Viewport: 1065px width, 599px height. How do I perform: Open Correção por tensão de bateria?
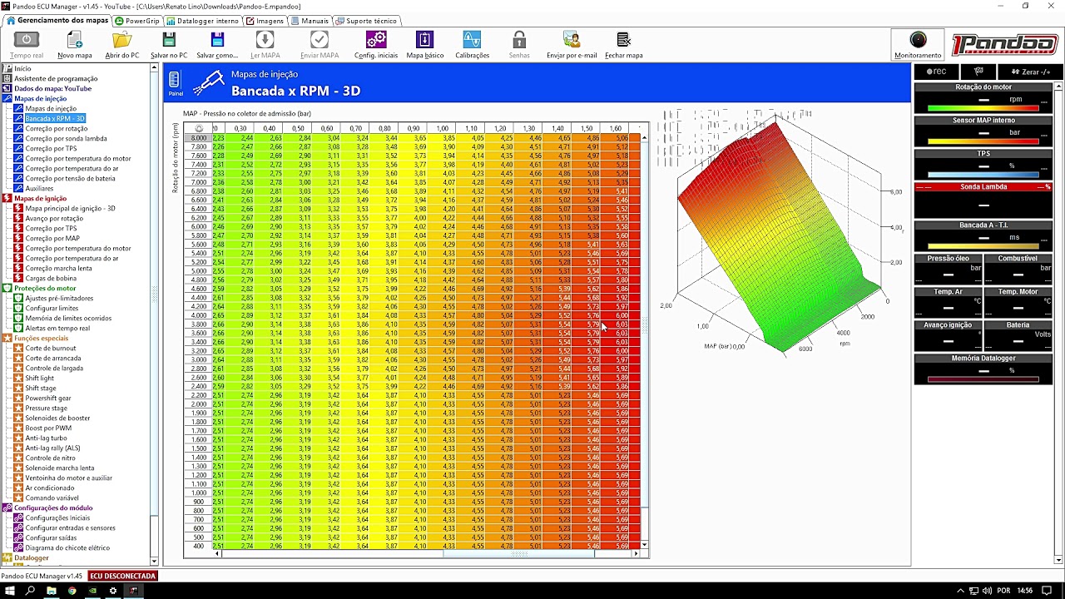click(x=70, y=178)
